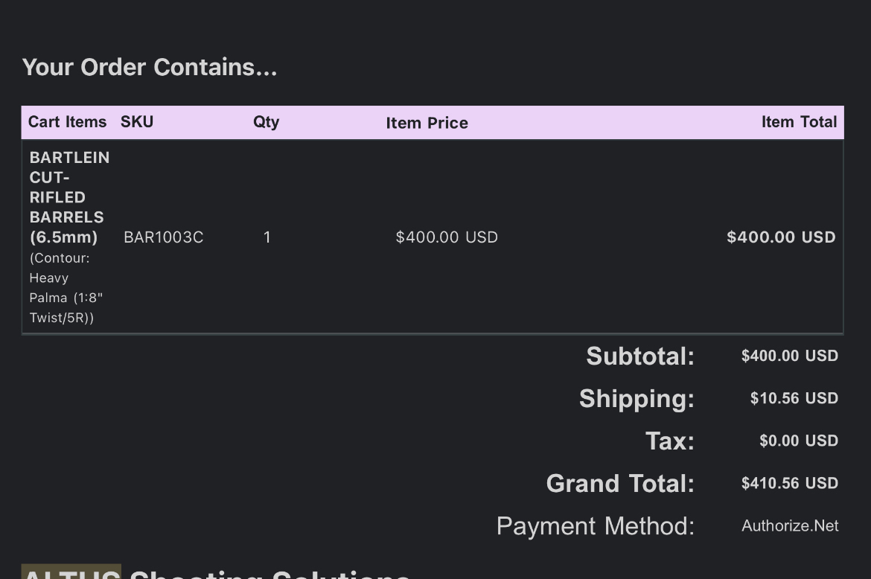Click the quantity value 1
Screen dimensions: 871x579
(x=267, y=237)
